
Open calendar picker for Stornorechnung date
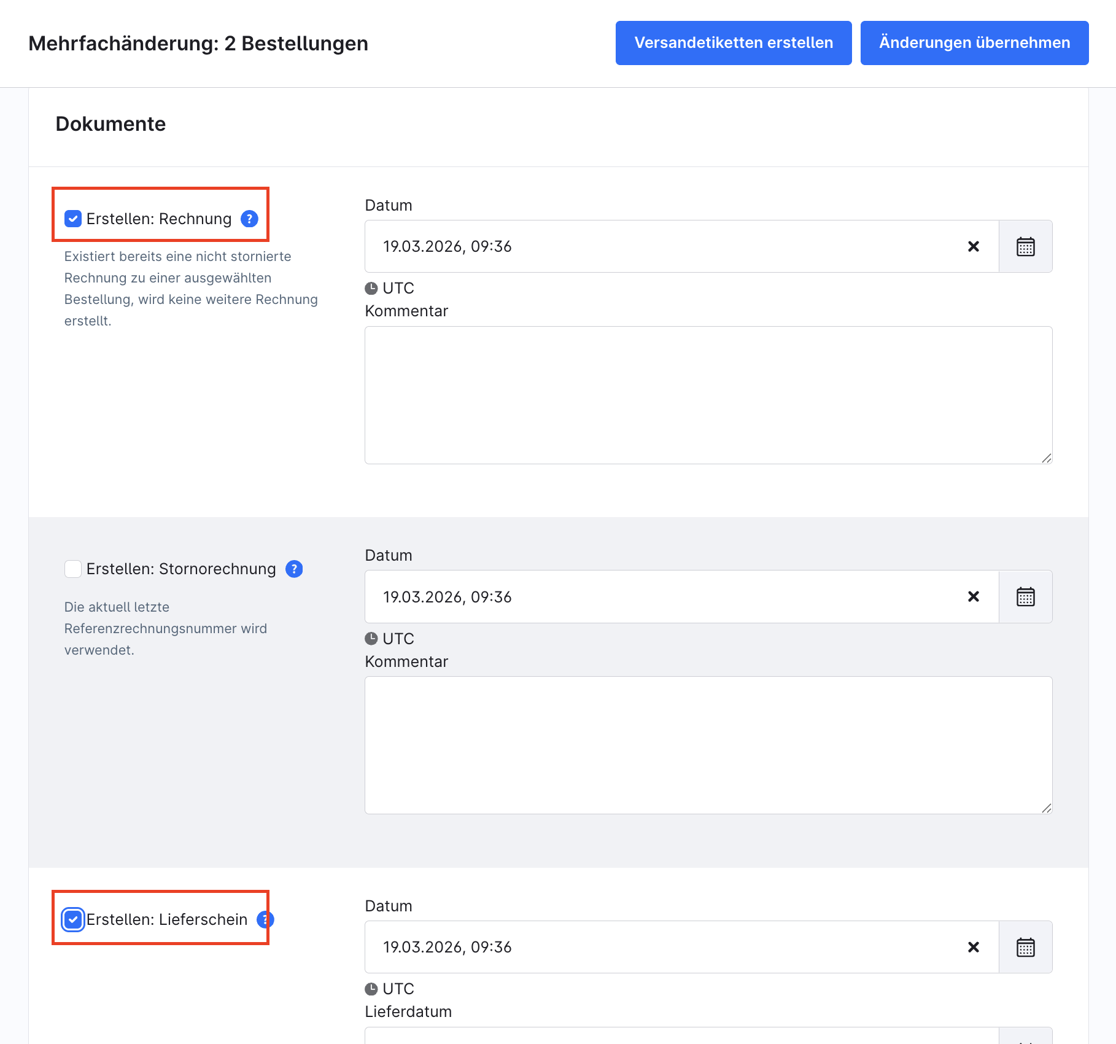coord(1025,597)
